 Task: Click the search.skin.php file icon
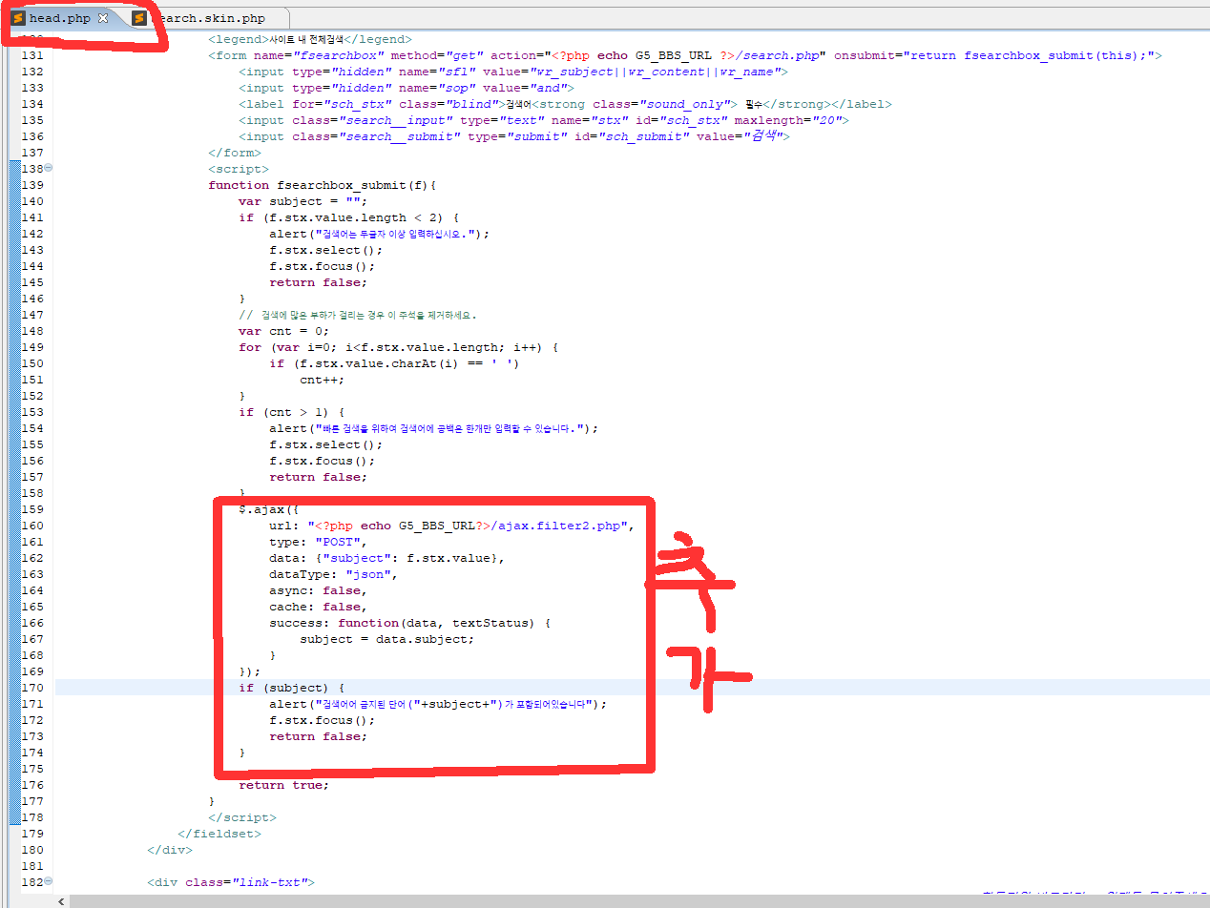click(139, 18)
